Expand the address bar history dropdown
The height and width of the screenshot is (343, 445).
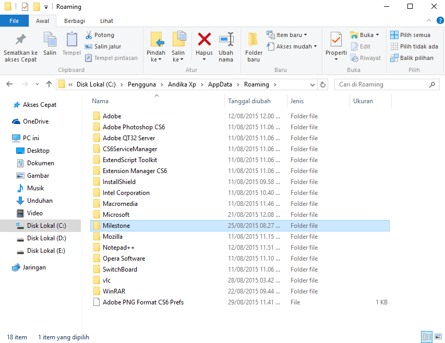click(x=312, y=84)
